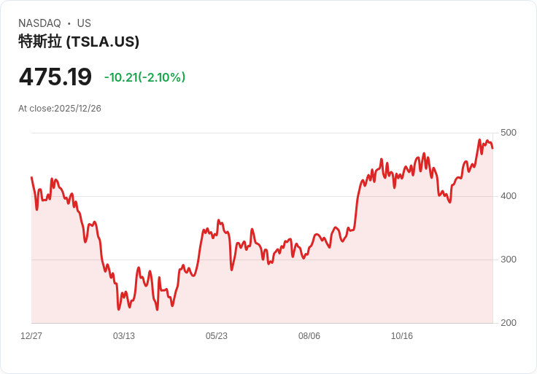Select the 05/23 date on the x-axis
537x374 pixels.
pyautogui.click(x=217, y=336)
